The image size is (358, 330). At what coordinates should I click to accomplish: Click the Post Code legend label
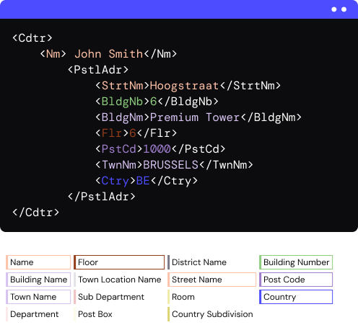(296, 280)
